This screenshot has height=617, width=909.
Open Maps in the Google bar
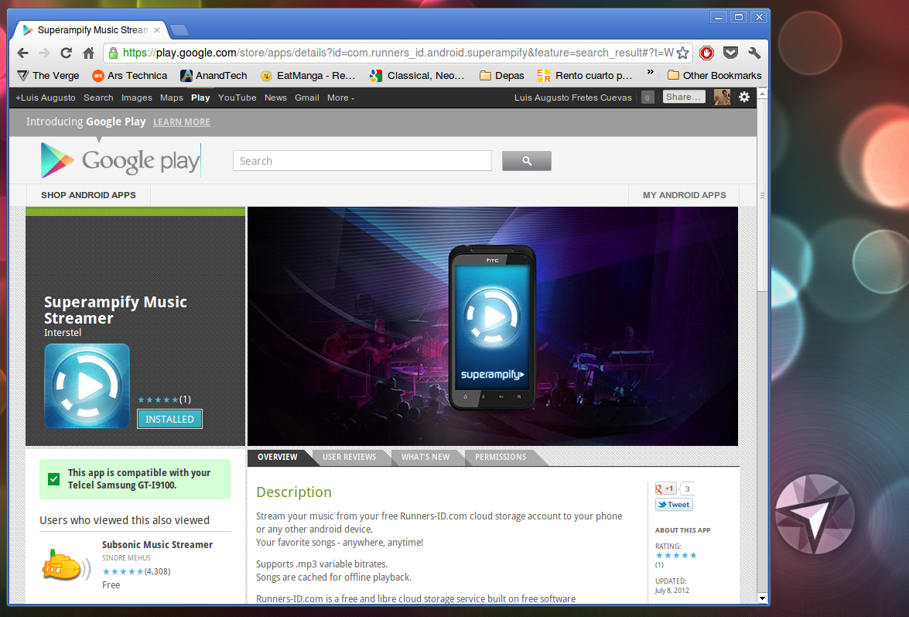pos(172,98)
